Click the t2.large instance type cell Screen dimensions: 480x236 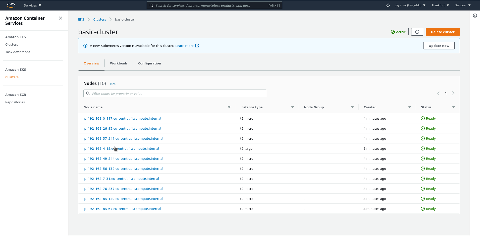pos(246,148)
